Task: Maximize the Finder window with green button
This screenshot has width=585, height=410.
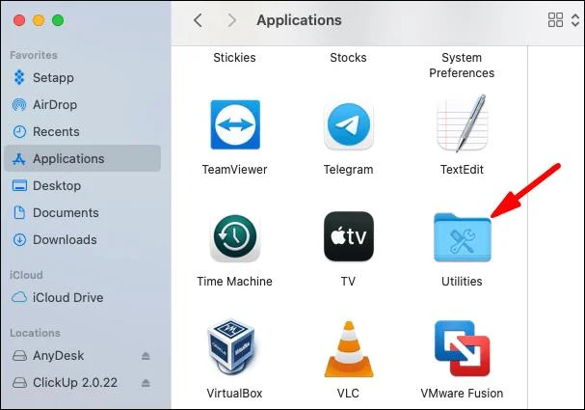Action: click(58, 20)
